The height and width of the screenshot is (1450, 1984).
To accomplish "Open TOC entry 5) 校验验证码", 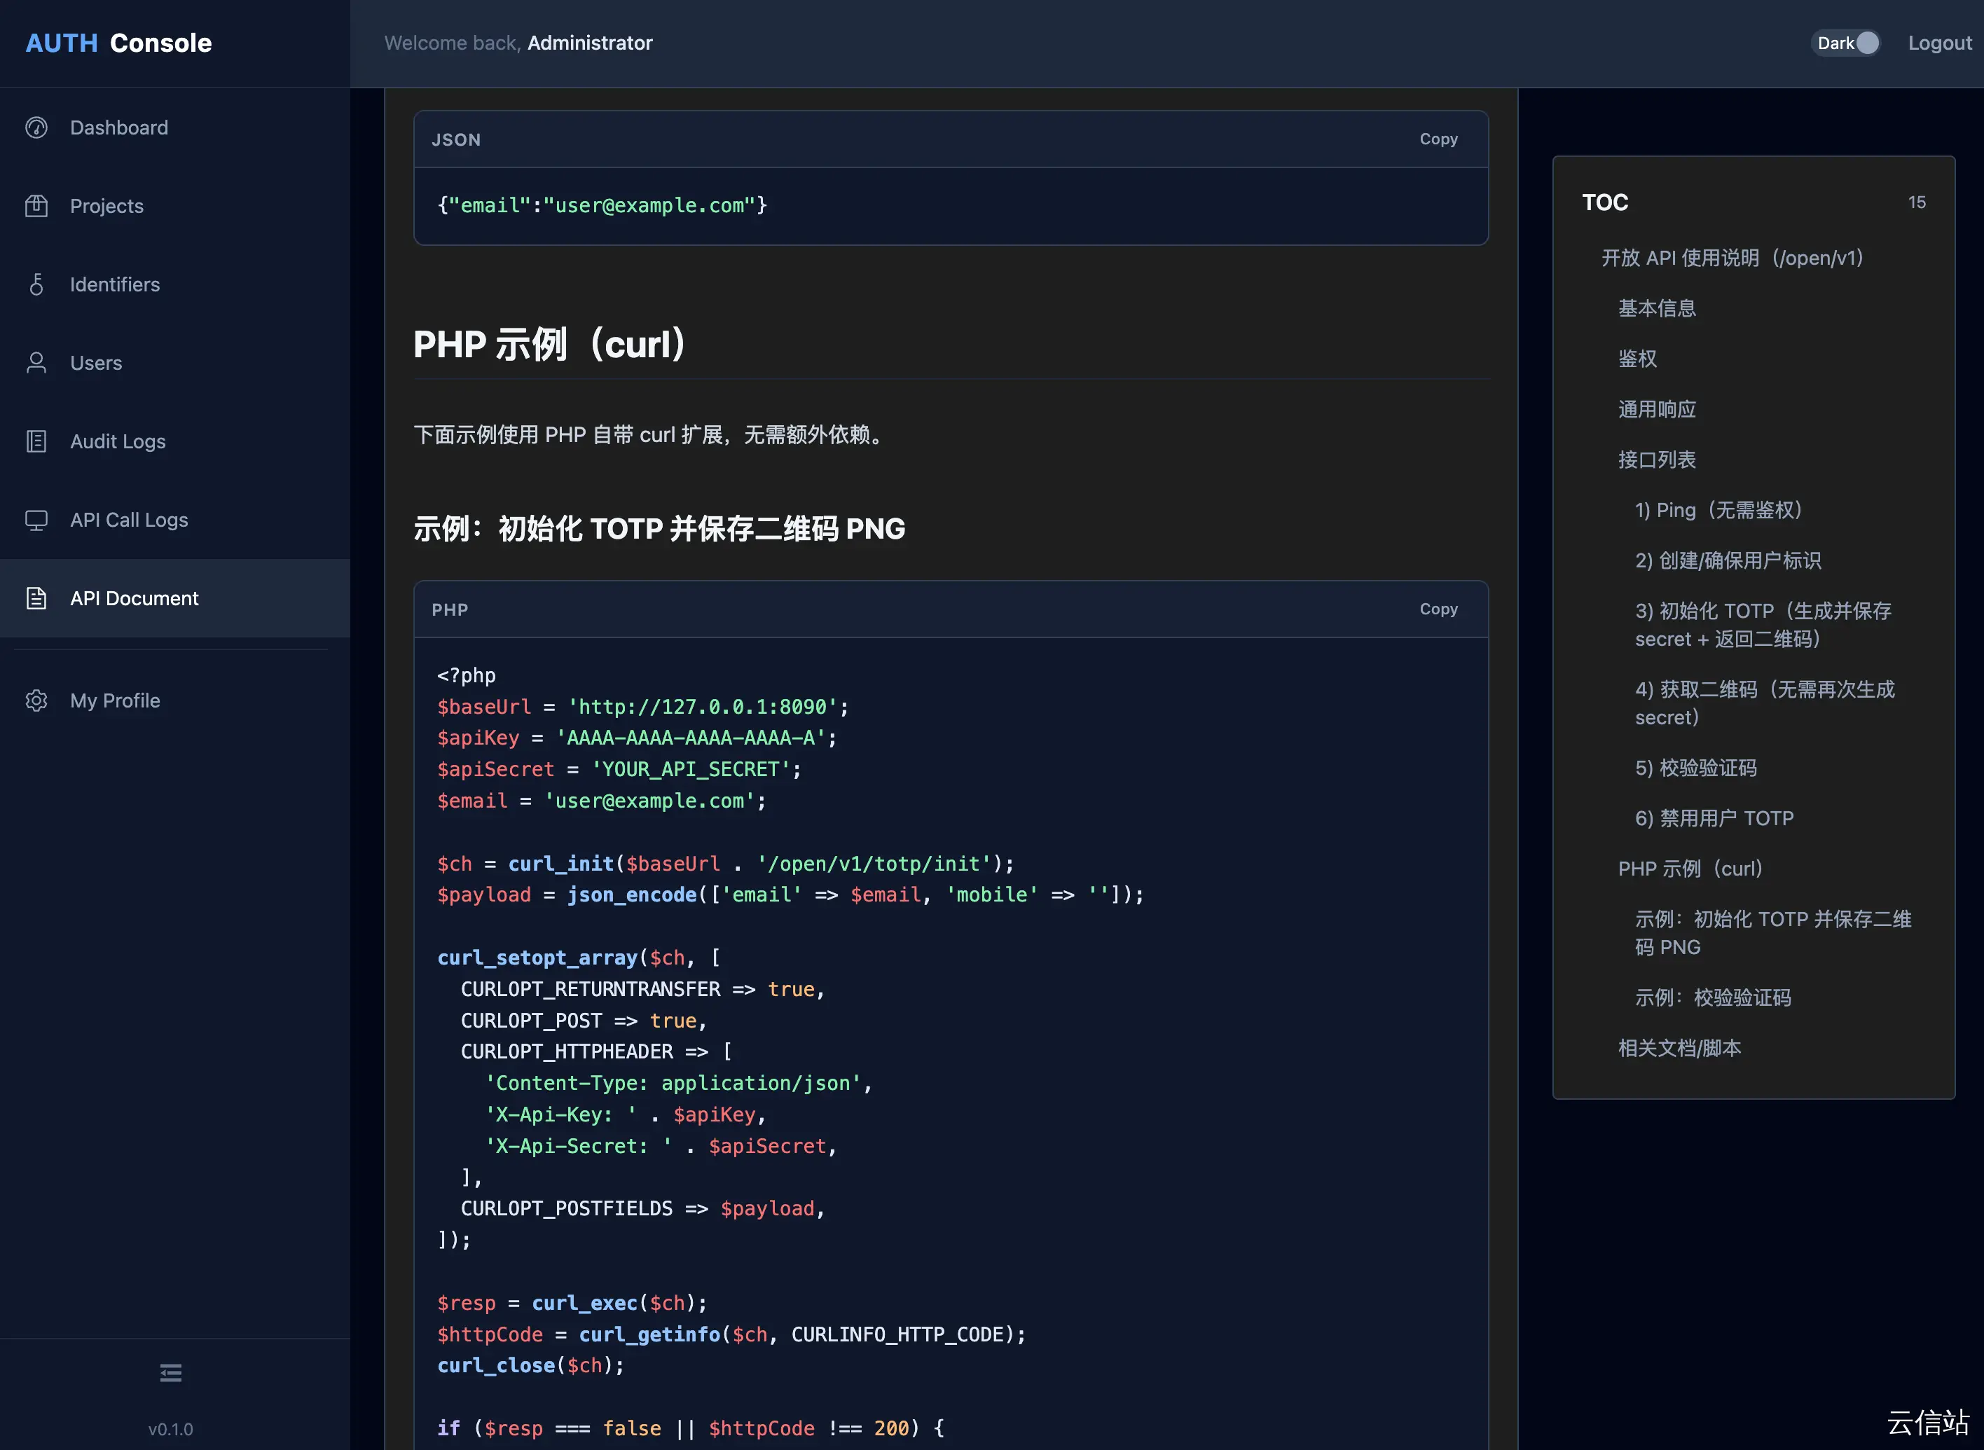I will tap(1695, 768).
